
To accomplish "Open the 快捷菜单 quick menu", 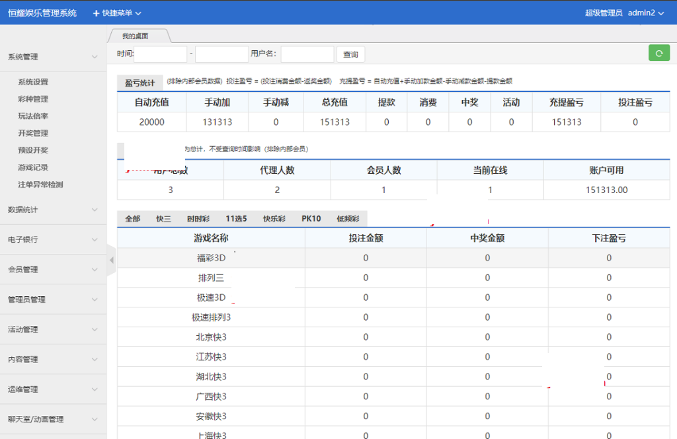I will click(x=117, y=13).
